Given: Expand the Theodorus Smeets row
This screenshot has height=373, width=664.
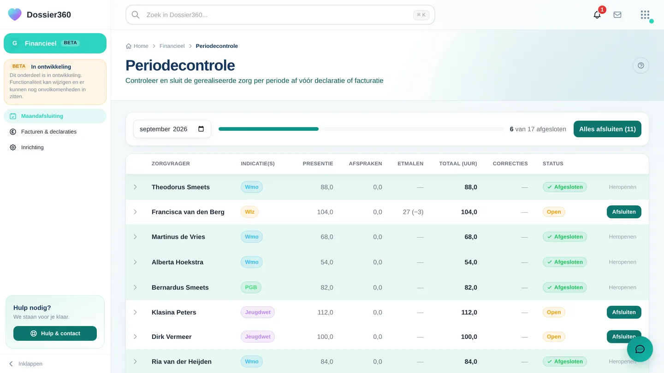Looking at the screenshot, I should (135, 187).
